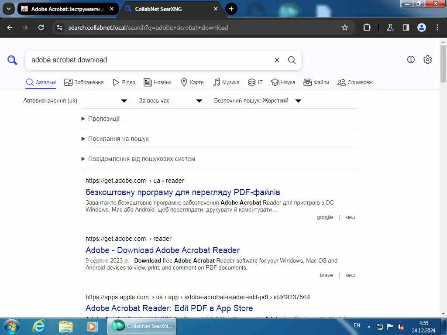This screenshot has height=335, width=447.
Task: Open a new tab with plus button
Action: click(231, 9)
